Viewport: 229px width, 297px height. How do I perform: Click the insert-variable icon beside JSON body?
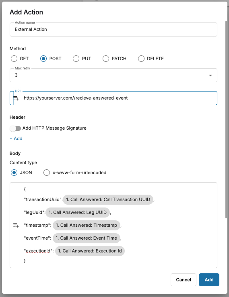point(17,225)
